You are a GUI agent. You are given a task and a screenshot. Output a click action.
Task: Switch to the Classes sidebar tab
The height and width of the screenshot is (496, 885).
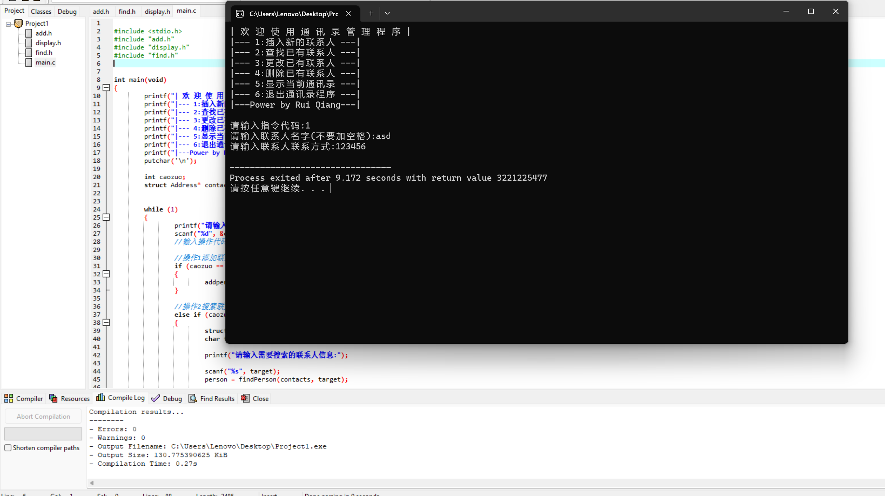(41, 12)
